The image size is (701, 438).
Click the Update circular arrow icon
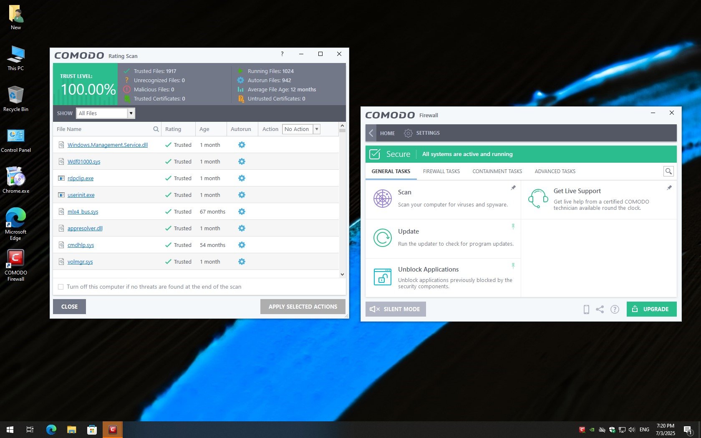pos(382,238)
